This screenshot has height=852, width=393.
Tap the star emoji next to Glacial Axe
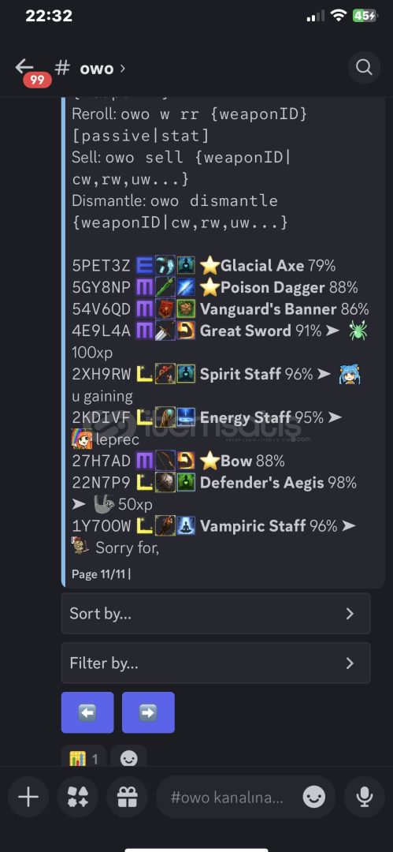coord(209,266)
